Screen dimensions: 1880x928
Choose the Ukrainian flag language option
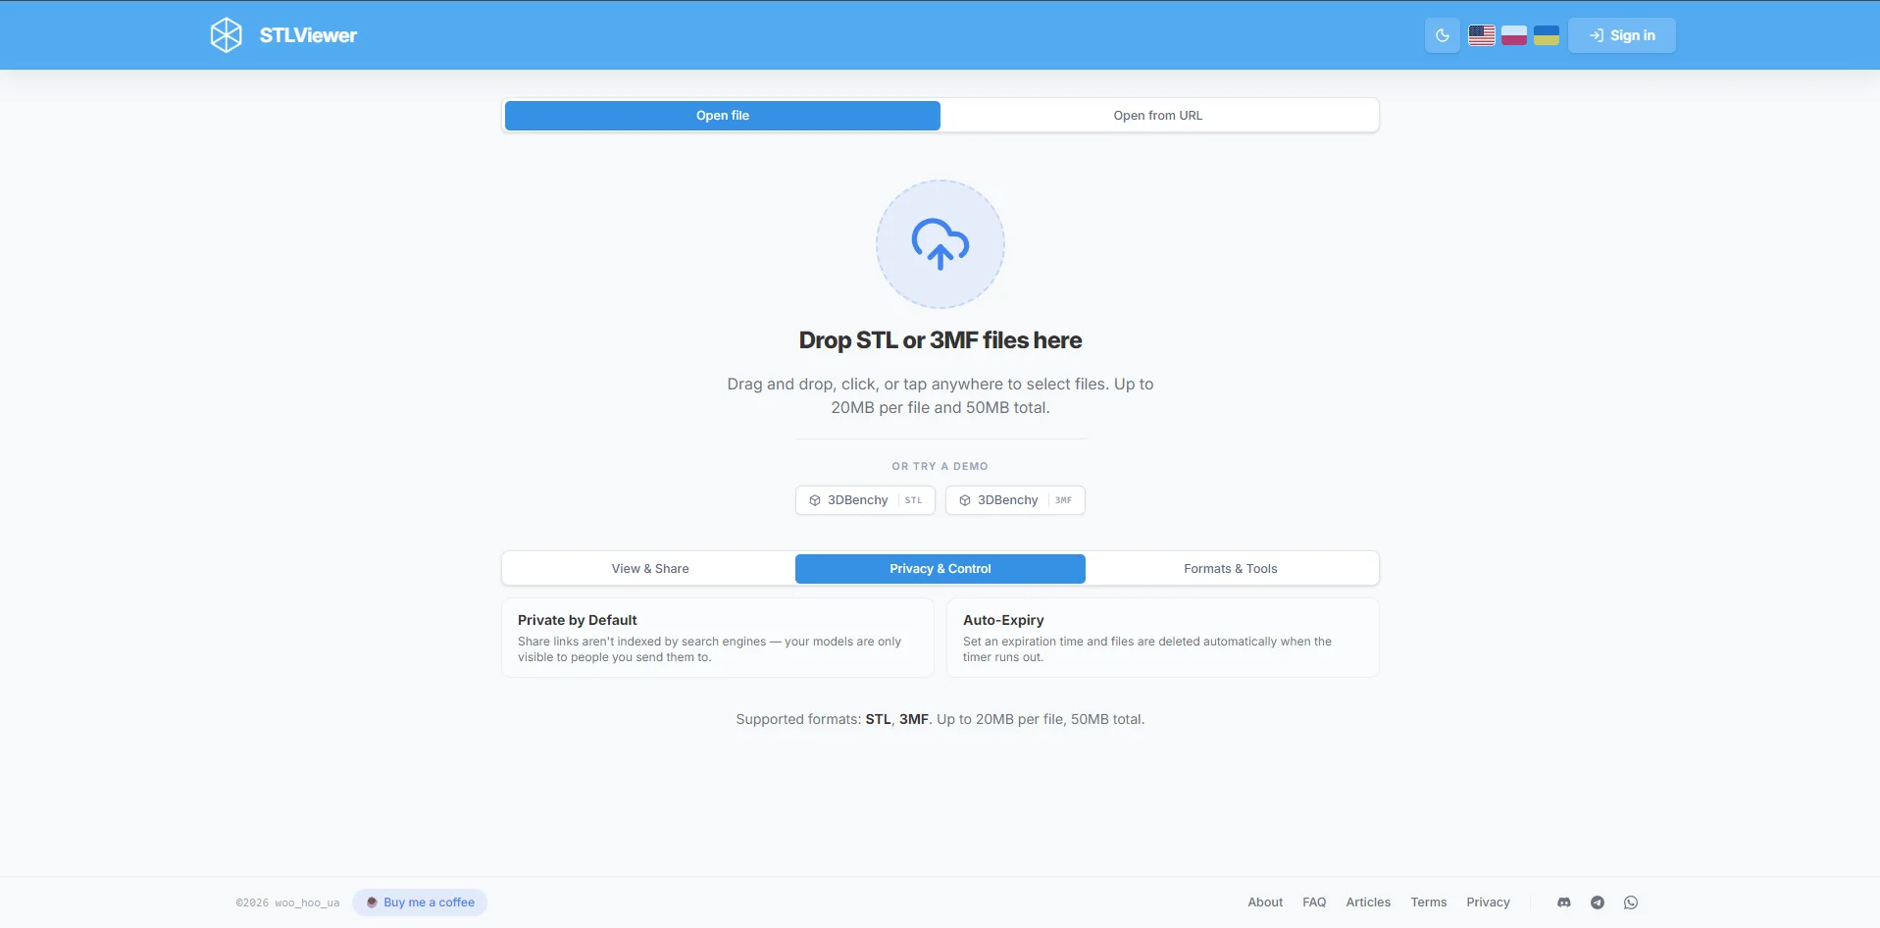coord(1547,35)
